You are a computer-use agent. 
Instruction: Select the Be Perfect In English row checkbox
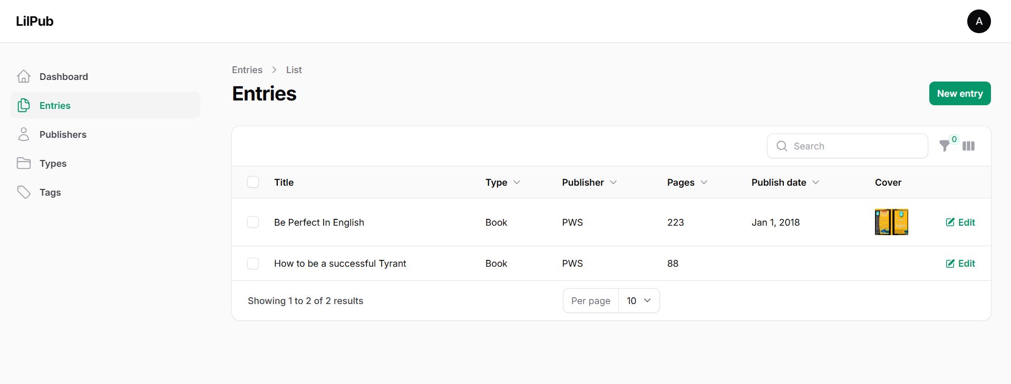(253, 223)
